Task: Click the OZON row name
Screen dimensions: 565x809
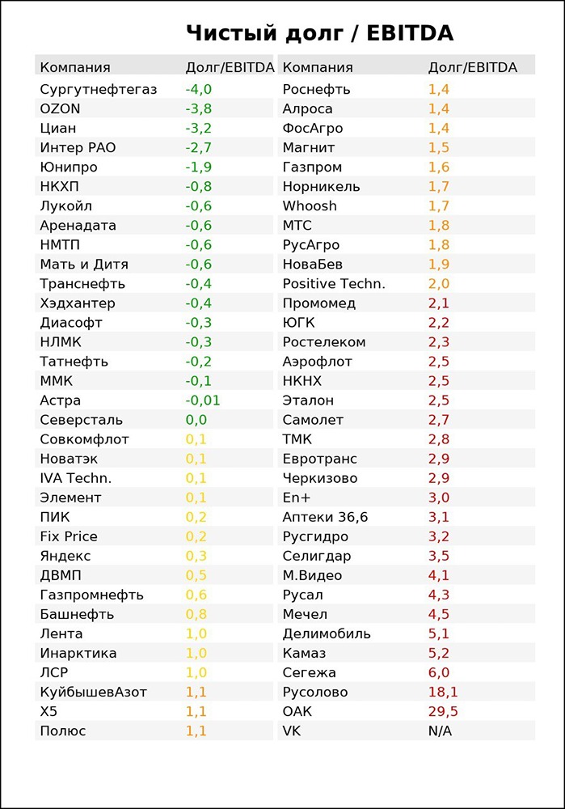Action: 60,108
